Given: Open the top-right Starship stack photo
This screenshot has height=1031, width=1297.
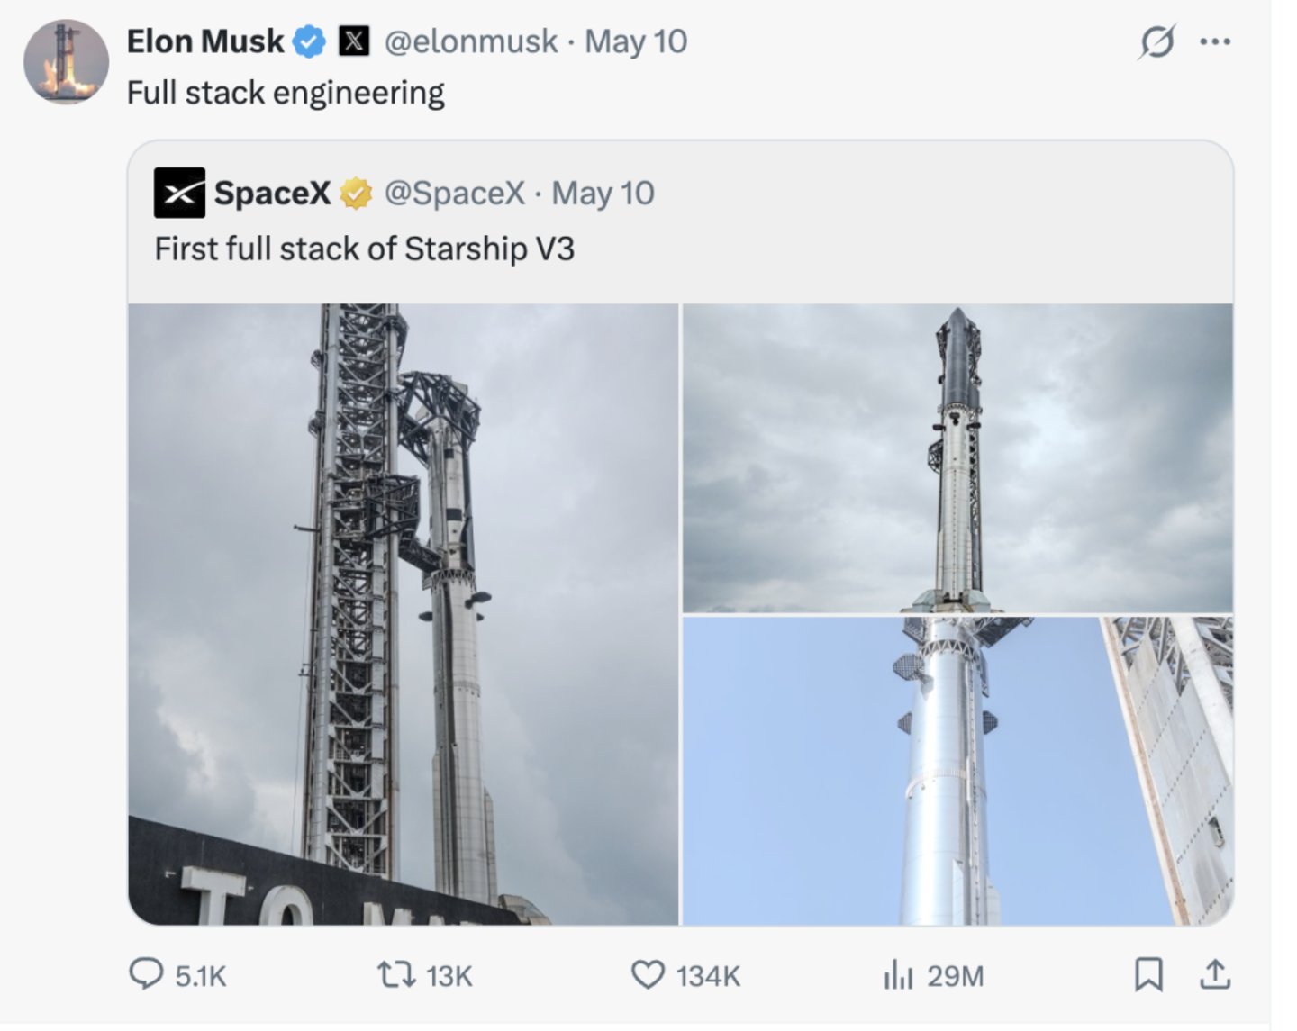Looking at the screenshot, I should [x=957, y=458].
